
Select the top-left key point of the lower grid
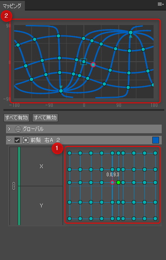tap(69, 153)
